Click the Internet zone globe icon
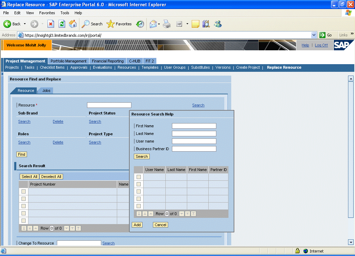Image resolution: width=355 pixels, height=256 pixels. click(x=306, y=251)
